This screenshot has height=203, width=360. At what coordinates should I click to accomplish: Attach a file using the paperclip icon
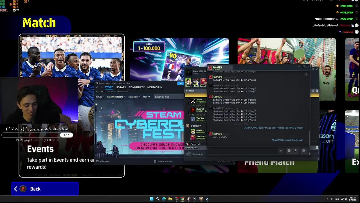[296, 151]
